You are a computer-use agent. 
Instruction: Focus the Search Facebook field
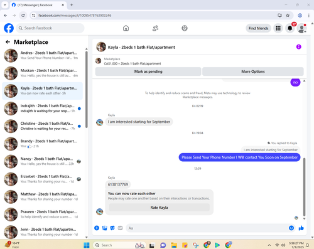pyautogui.click(x=50, y=28)
